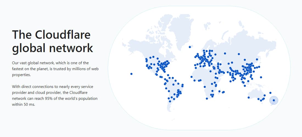302x137 pixels.
Task: Click the Iceland data center dot
Action: (x=190, y=47)
